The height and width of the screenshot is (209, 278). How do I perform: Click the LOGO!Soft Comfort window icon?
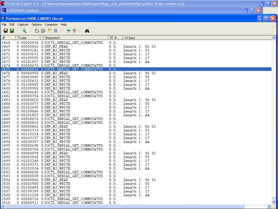tap(4, 10)
